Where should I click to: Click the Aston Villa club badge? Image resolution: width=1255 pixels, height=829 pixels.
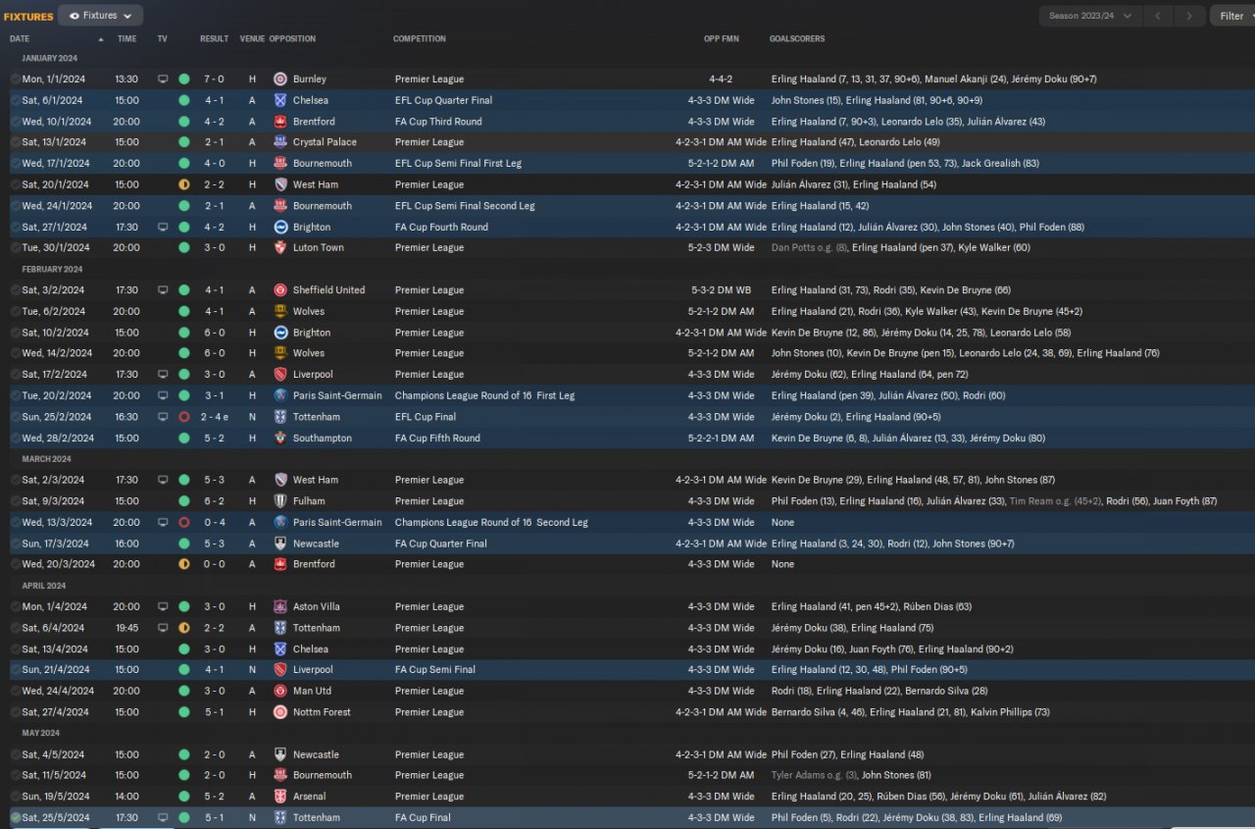click(x=280, y=607)
